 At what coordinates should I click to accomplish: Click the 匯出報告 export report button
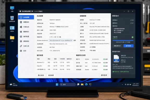pos(41,75)
